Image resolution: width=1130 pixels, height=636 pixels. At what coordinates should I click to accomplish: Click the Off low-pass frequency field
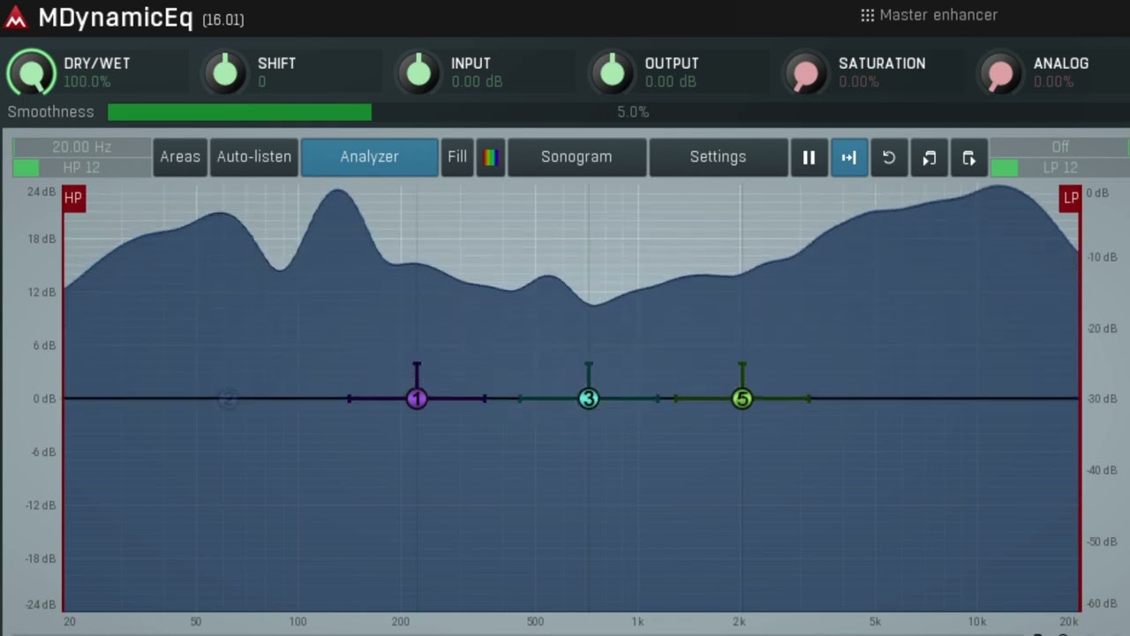click(x=1059, y=148)
